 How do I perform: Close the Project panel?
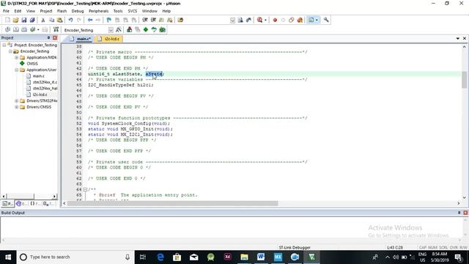[55, 37]
